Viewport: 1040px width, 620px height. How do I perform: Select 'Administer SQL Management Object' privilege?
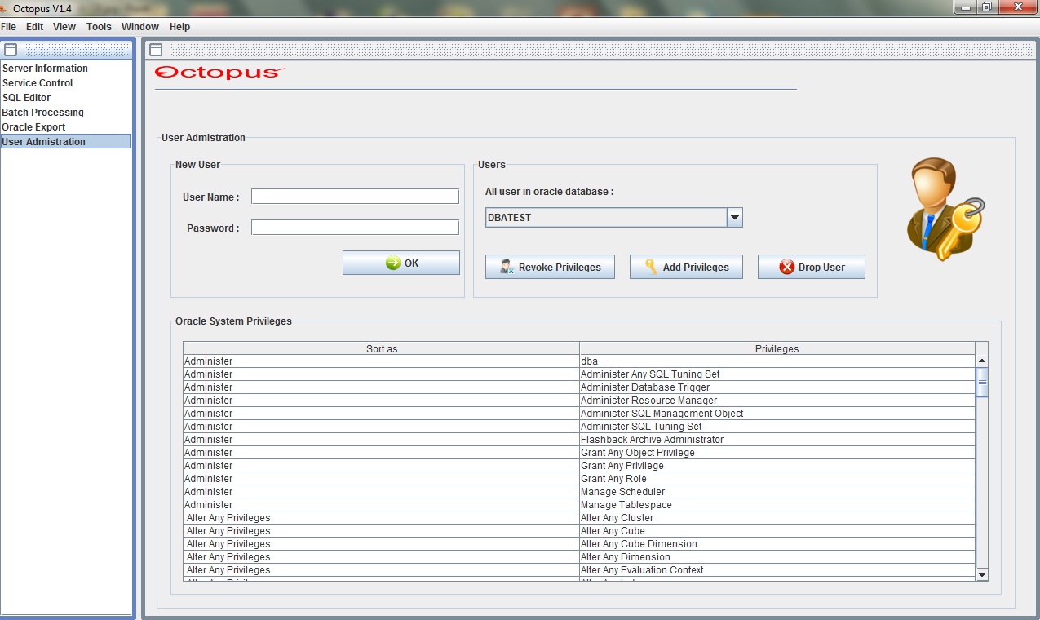pos(579,414)
